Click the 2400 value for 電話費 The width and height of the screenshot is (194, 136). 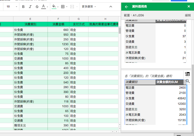point(182,88)
